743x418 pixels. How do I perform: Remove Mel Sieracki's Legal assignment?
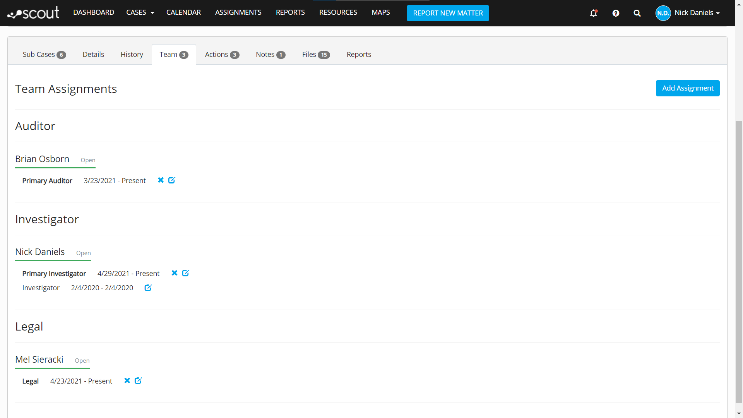point(127,381)
